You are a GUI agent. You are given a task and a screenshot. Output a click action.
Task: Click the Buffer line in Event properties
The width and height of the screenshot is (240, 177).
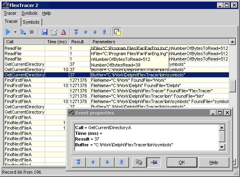124,145
